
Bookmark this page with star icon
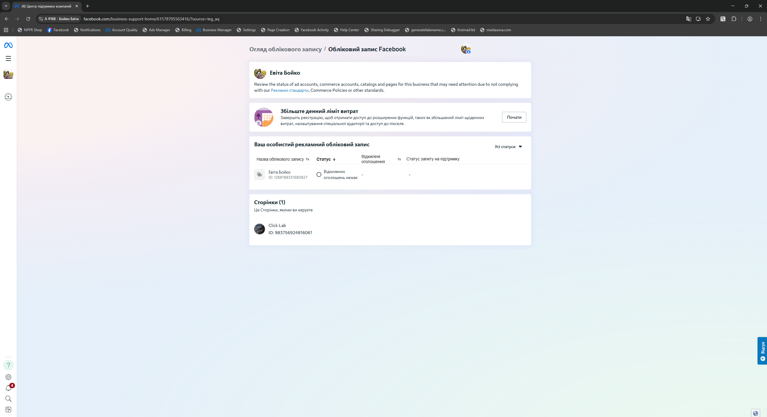click(708, 19)
